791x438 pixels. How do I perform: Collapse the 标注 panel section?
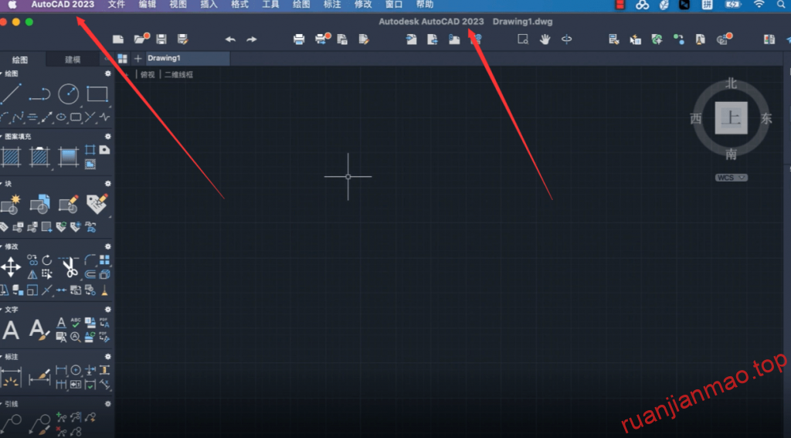click(2, 357)
